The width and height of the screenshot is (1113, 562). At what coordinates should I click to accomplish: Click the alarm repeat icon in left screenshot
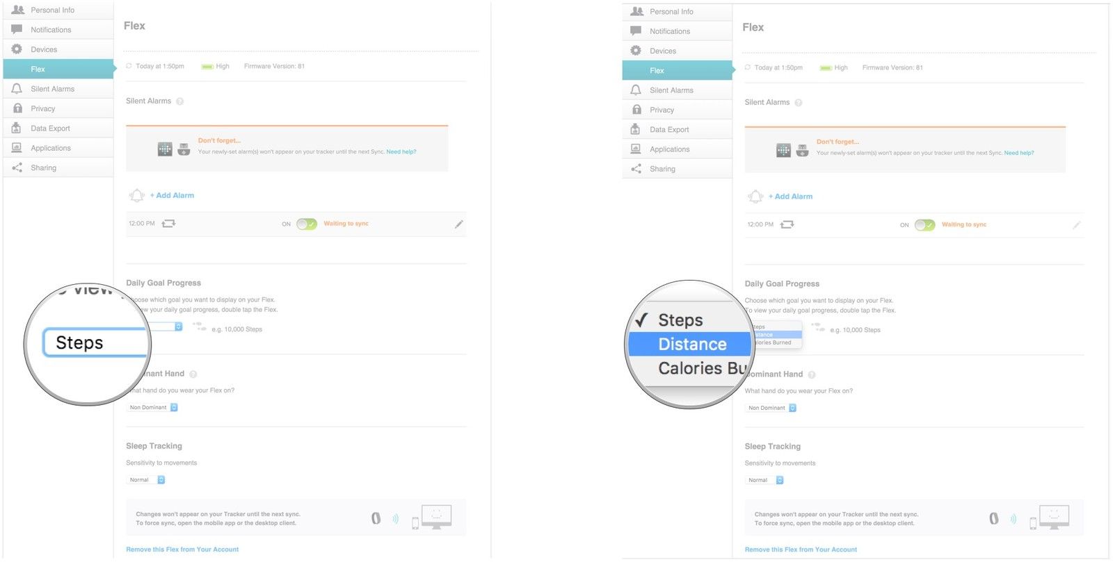(x=168, y=224)
